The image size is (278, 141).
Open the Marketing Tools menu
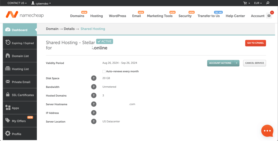click(x=160, y=16)
